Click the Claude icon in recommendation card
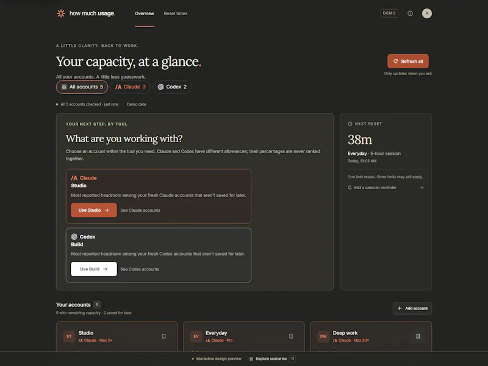Screen dimensions: 488x366 (x=74, y=178)
